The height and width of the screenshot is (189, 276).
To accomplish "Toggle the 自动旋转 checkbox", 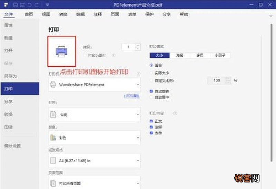I will click(x=151, y=91).
